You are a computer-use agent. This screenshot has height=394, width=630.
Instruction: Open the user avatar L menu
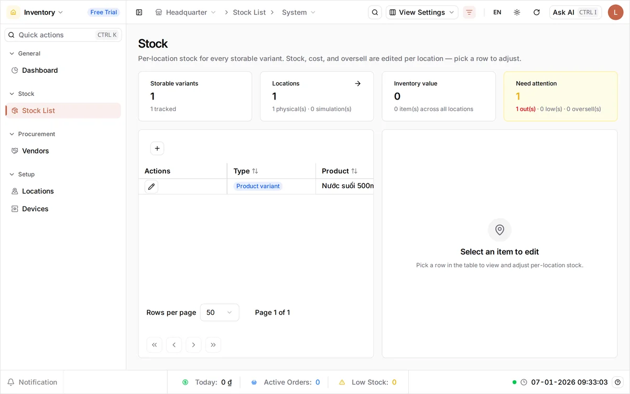pyautogui.click(x=615, y=12)
